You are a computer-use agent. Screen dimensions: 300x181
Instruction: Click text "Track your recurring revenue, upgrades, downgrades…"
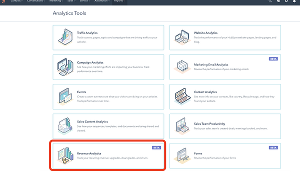click(x=112, y=158)
